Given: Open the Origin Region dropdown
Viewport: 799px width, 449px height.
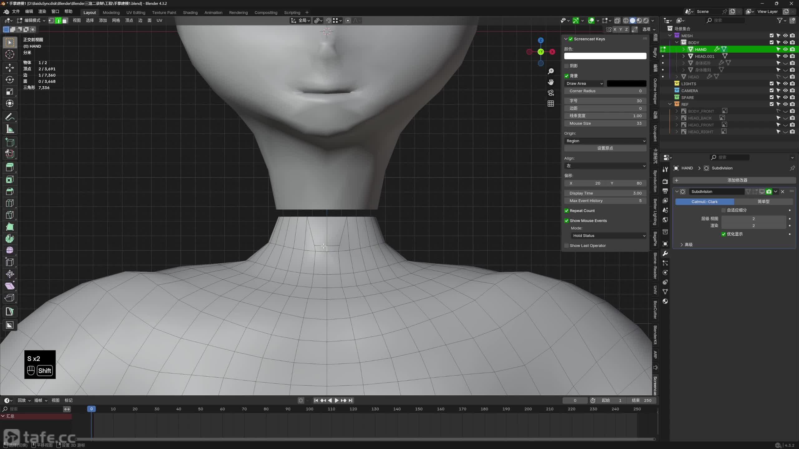Looking at the screenshot, I should pyautogui.click(x=605, y=141).
